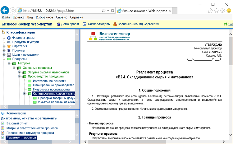Open the Сервис menu
233x144 pixels.
62,17
